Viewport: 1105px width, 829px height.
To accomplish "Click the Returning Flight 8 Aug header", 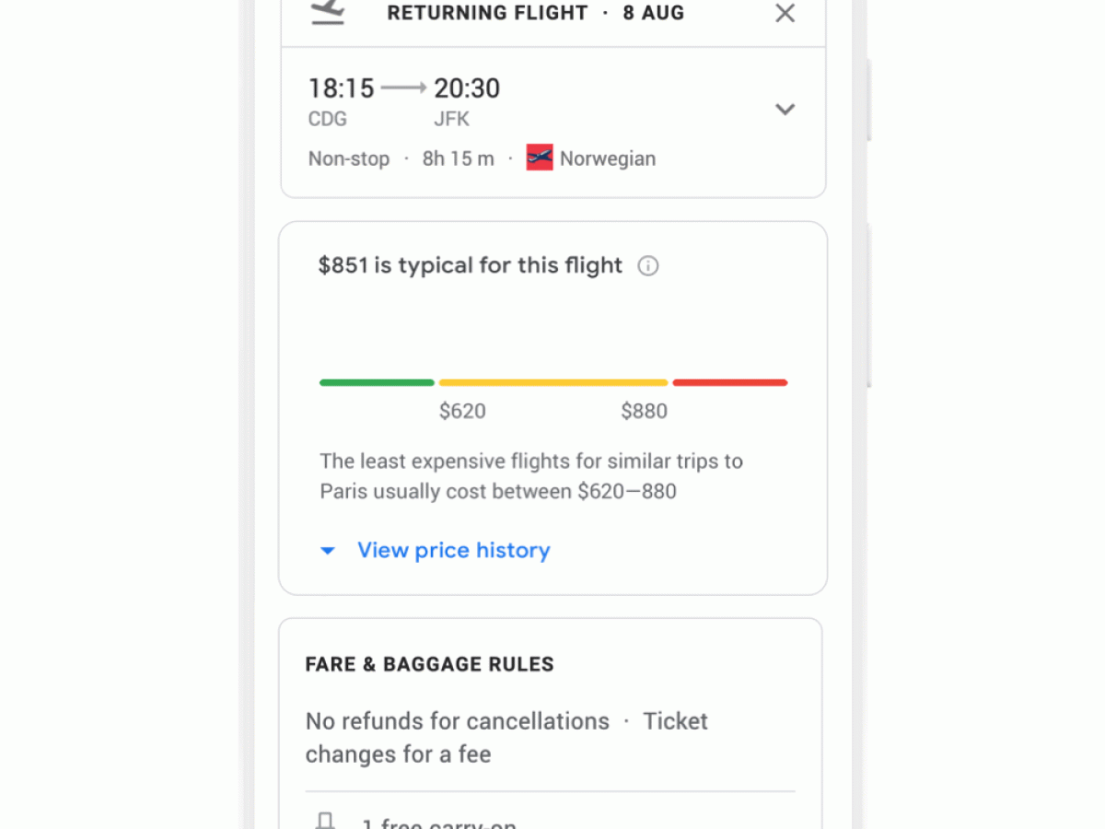I will click(535, 13).
